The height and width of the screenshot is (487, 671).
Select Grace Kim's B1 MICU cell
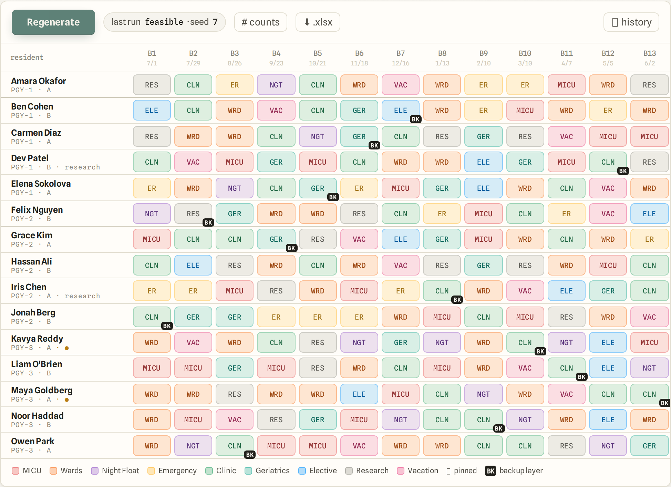(x=152, y=239)
